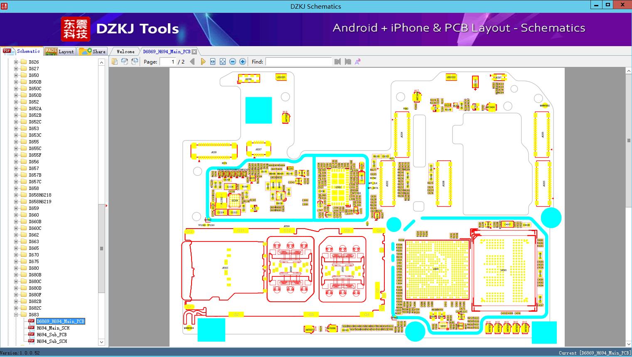Select D6869_H694_Main_PCB in tree
632x357 pixels.
[x=60, y=321]
